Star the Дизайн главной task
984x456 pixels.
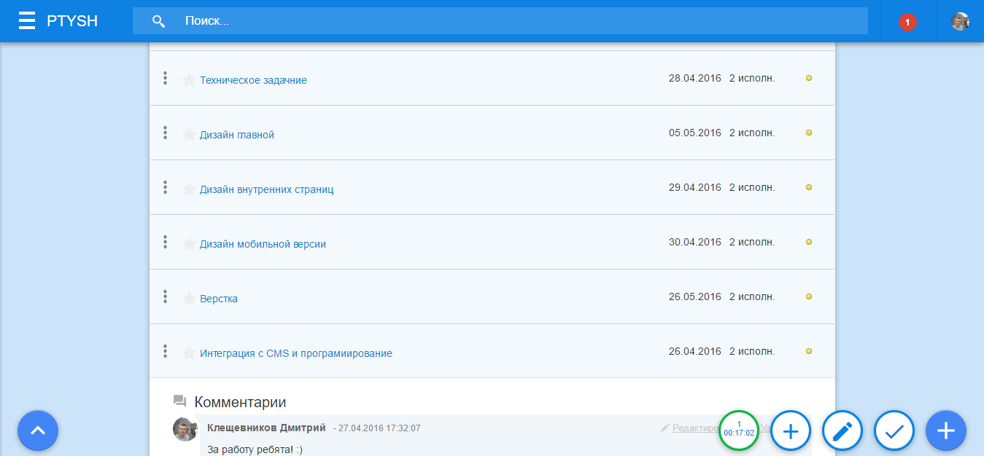tap(189, 134)
